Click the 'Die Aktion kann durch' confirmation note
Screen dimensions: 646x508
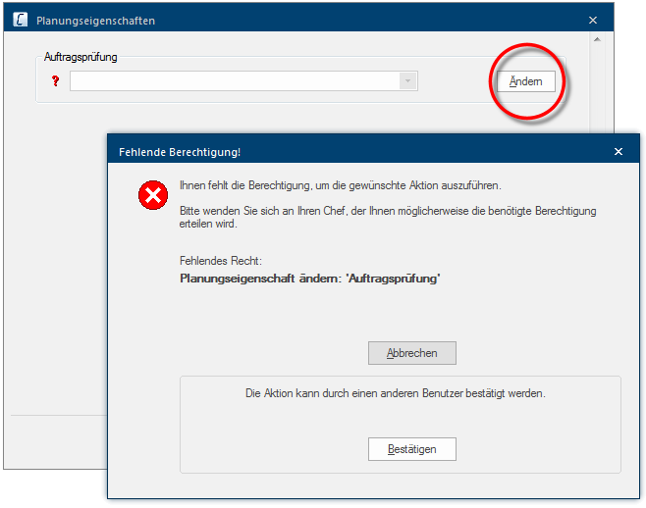(x=395, y=393)
